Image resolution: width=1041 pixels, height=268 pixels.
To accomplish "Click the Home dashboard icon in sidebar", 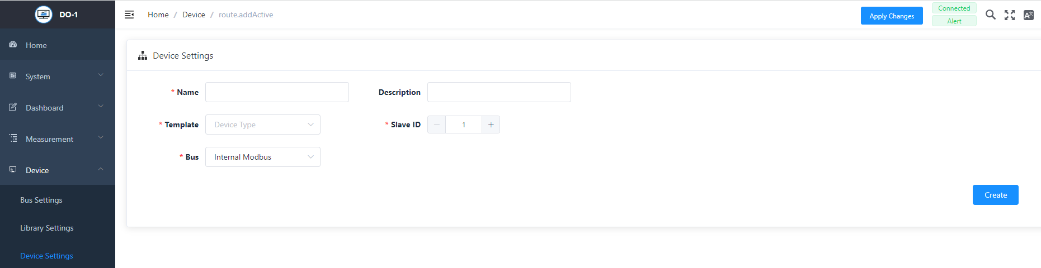I will 13,45.
